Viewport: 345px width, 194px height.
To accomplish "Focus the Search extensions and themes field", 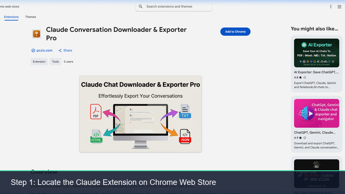I will pyautogui.click(x=174, y=6).
